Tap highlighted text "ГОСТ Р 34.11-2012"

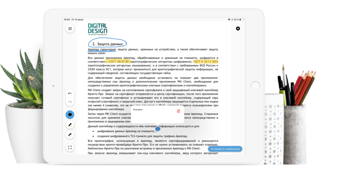pyautogui.click(x=205, y=62)
